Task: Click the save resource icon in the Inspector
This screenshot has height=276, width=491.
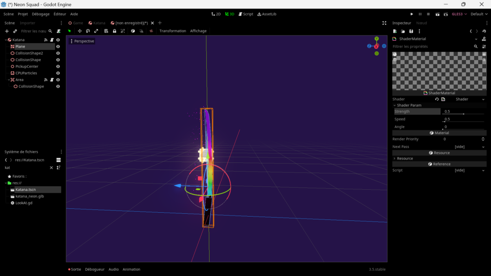Action: click(x=411, y=31)
